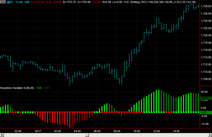Image resolution: width=212 pixels, height=137 pixels.
Task: Click the green 0.00 value beside the oscillator label
Action: (39, 88)
